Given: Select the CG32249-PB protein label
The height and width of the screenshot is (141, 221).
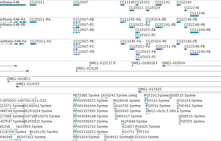Looking at the screenshot, I should tap(187, 41).
